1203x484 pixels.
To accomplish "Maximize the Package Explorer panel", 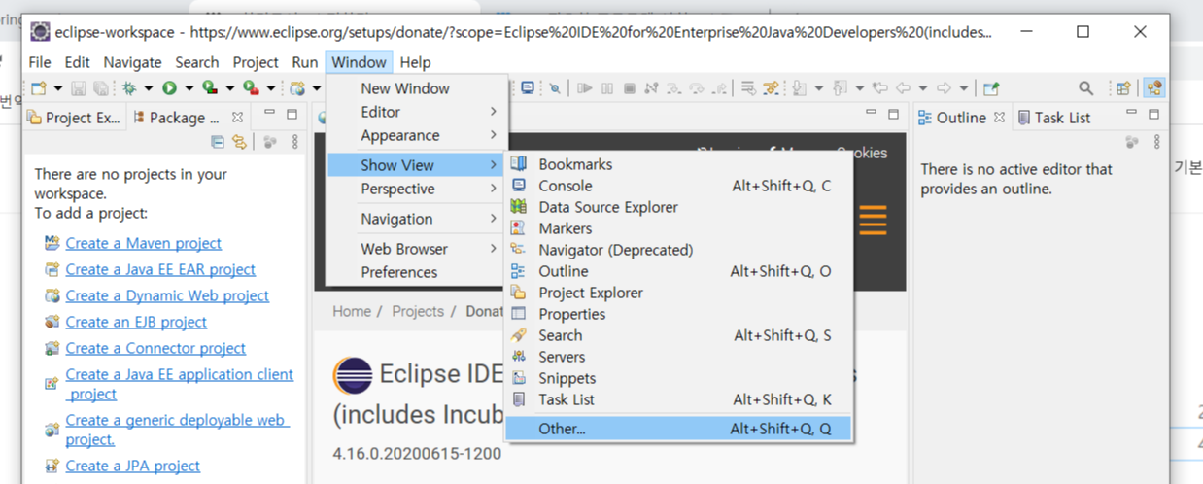I will click(x=292, y=115).
